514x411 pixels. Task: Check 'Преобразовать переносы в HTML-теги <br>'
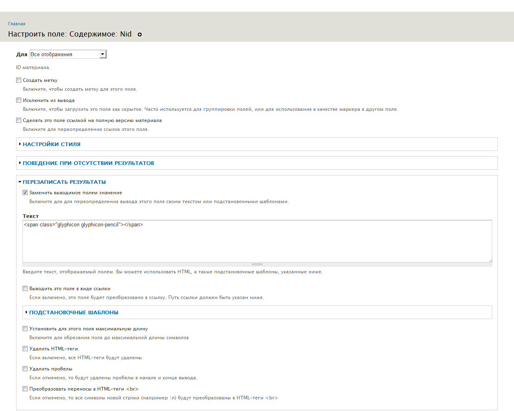pyautogui.click(x=25, y=389)
